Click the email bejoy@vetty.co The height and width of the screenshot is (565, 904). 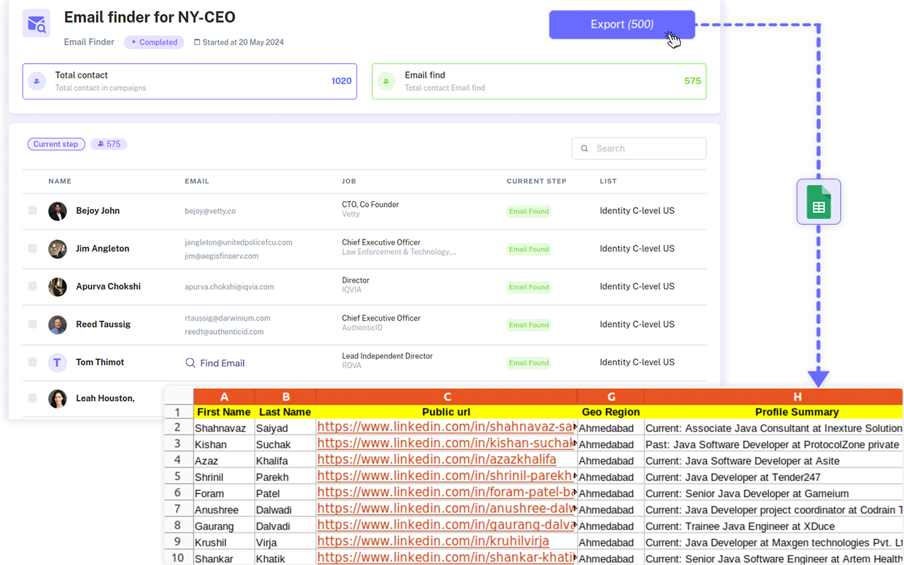pos(210,211)
